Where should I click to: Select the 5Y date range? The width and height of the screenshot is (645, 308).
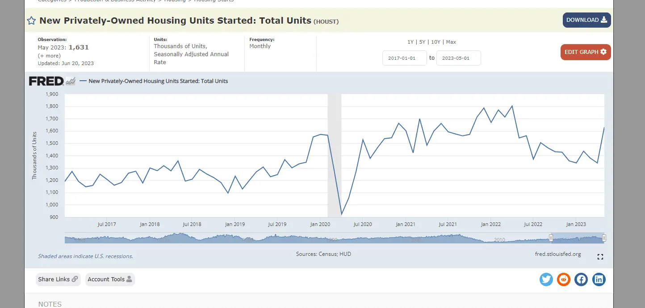click(422, 42)
